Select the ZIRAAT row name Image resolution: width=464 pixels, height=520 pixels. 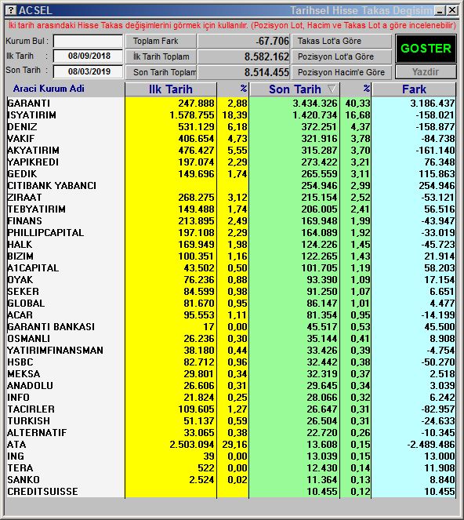point(24,198)
